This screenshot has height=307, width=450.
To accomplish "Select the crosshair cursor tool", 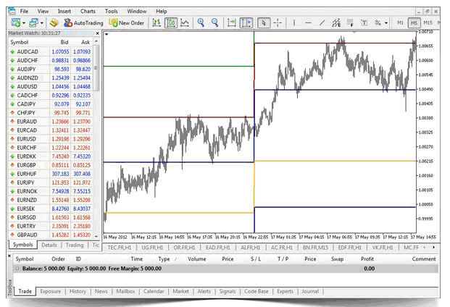I will 278,23.
